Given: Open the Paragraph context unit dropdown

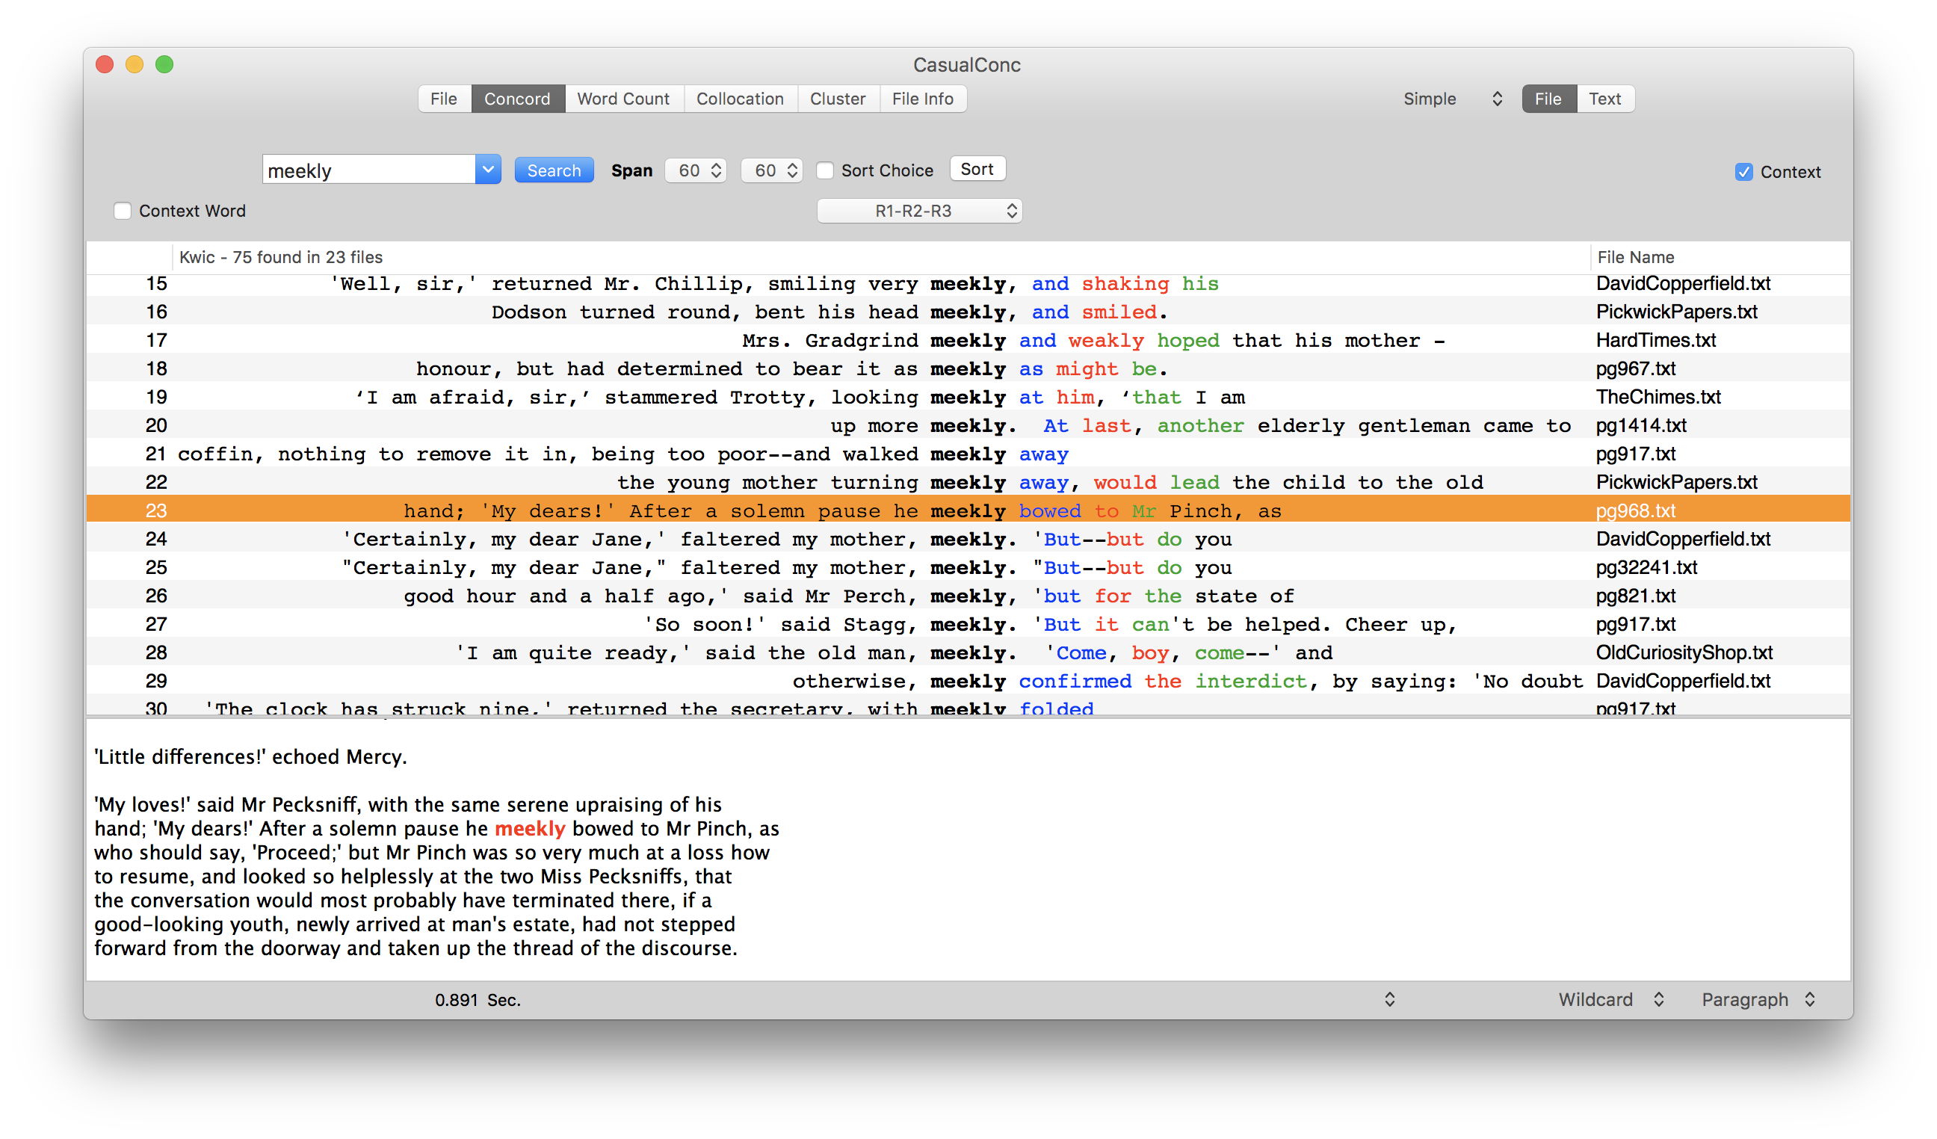Looking at the screenshot, I should 1758,1000.
